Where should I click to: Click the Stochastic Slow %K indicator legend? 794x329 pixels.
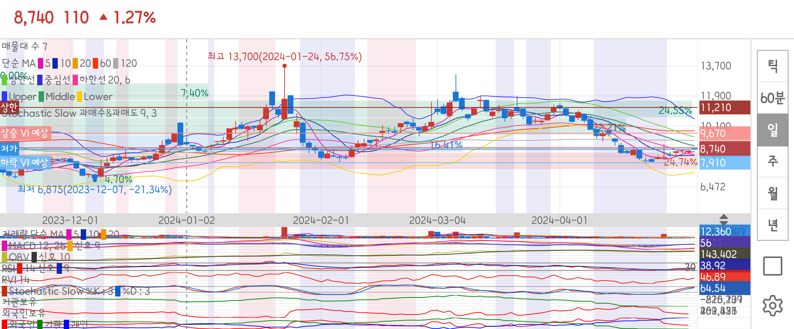pos(60,291)
